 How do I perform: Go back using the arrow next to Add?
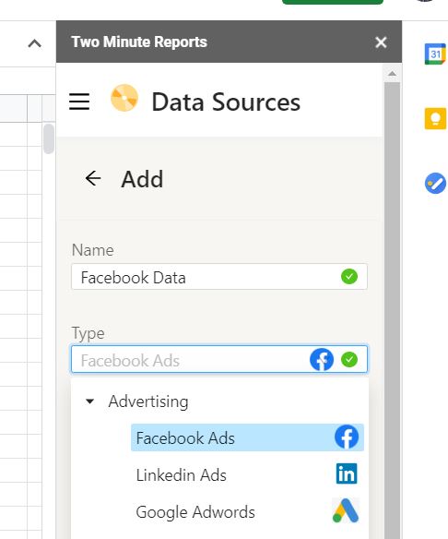pyautogui.click(x=93, y=178)
